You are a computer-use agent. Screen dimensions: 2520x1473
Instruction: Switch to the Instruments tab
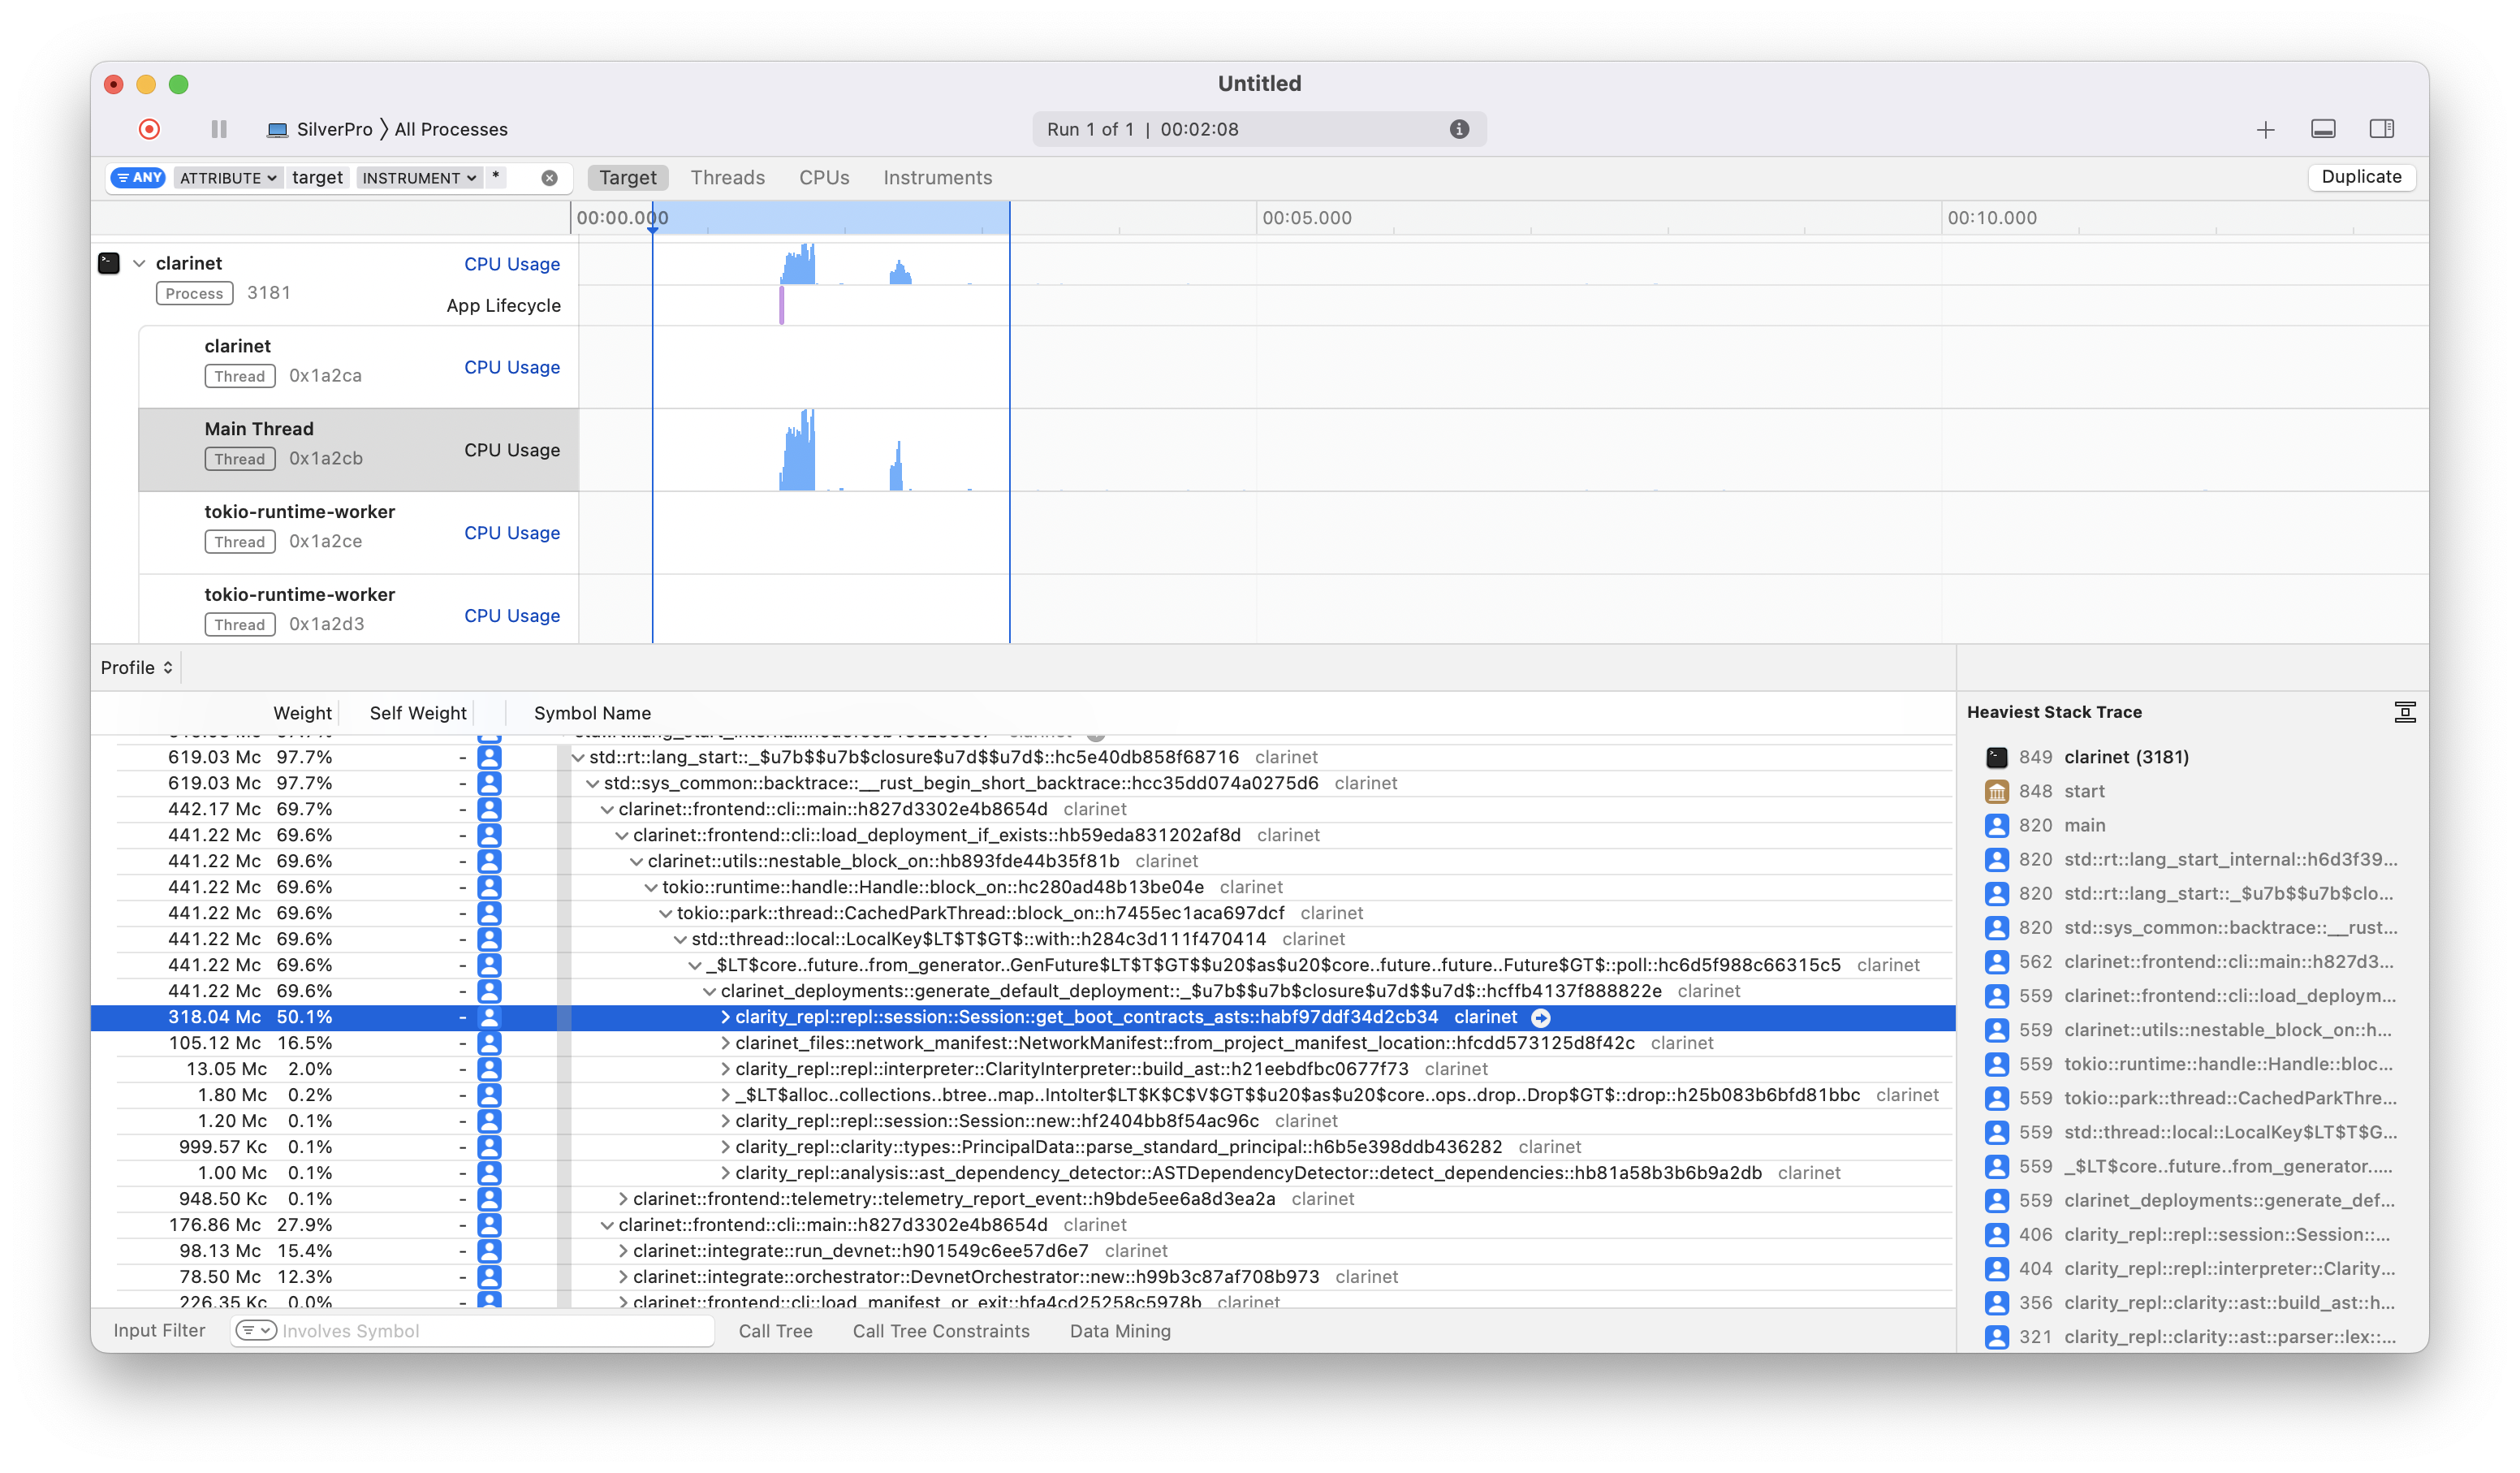937,177
